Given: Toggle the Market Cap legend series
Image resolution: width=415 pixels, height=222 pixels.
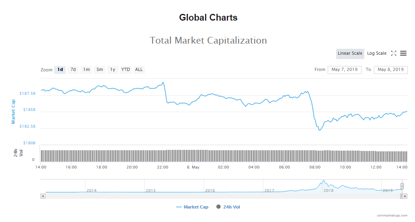Looking at the screenshot, I should (x=192, y=207).
